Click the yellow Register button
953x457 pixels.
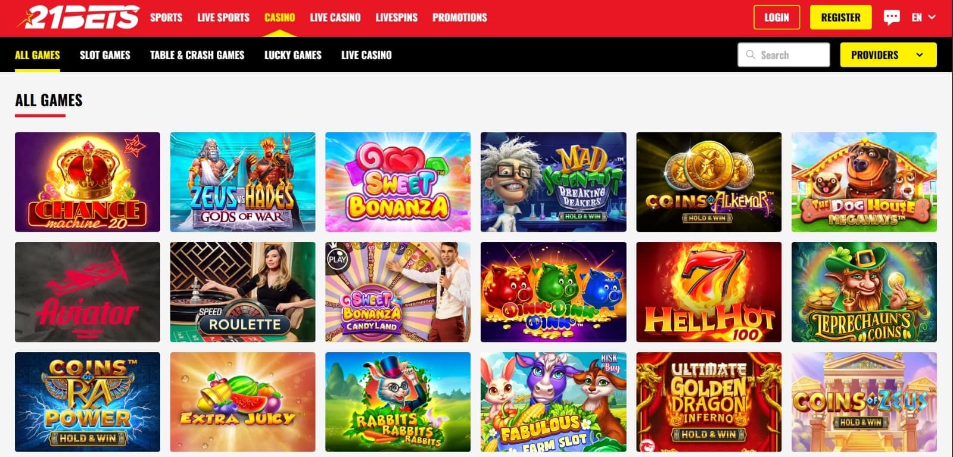pyautogui.click(x=840, y=17)
